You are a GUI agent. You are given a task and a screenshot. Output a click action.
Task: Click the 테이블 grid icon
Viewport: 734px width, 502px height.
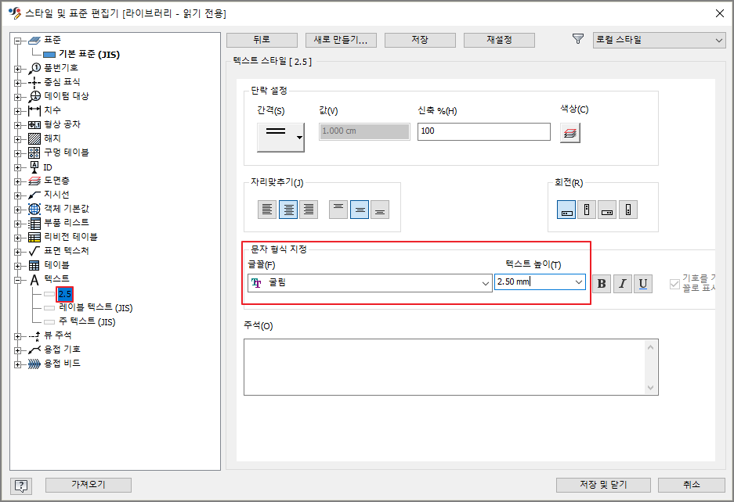(x=34, y=265)
